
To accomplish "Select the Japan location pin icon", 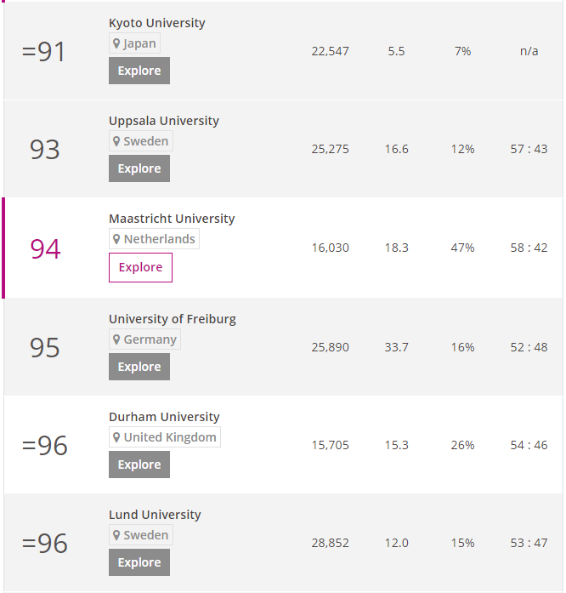I will pos(116,43).
